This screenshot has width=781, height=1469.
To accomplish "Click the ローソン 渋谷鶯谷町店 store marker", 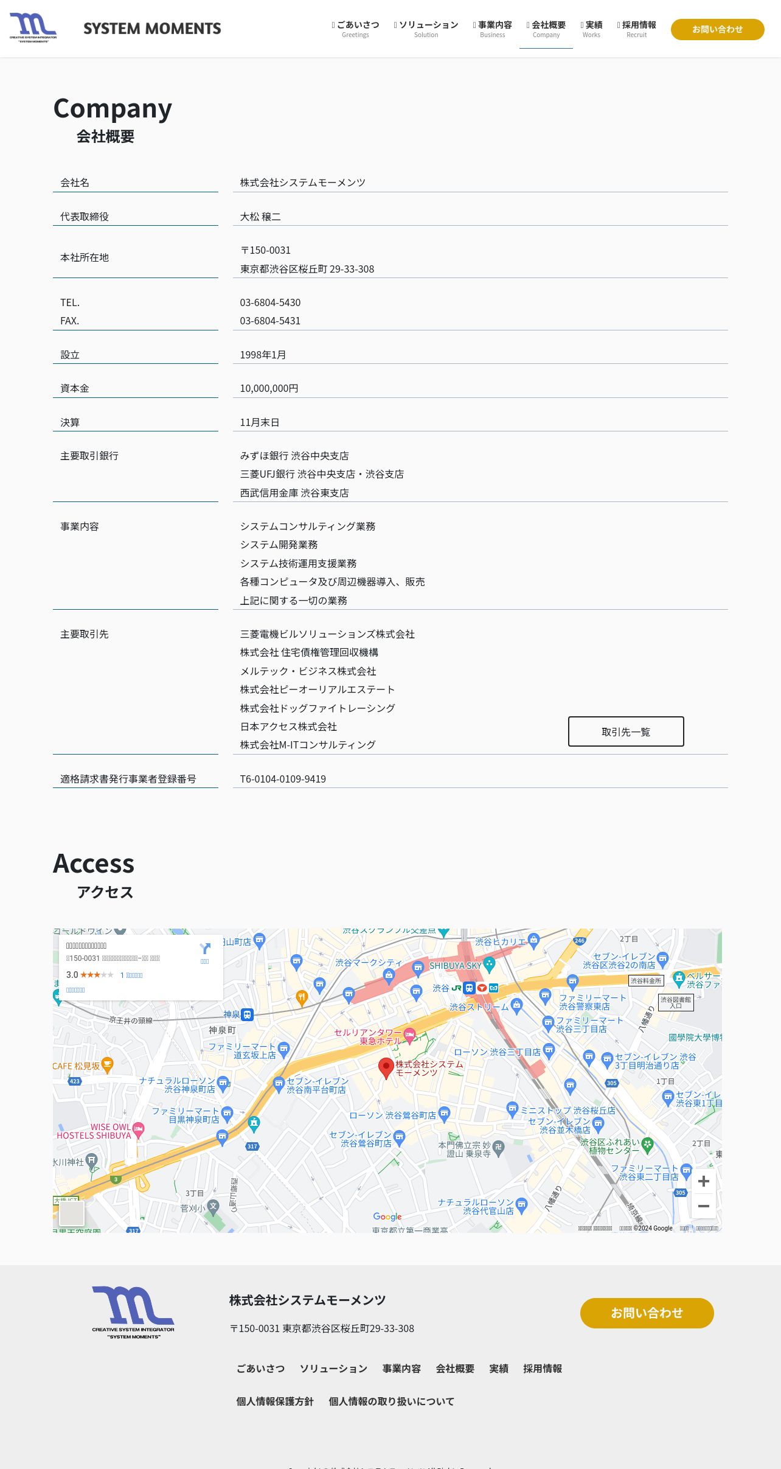I will click(x=444, y=1115).
